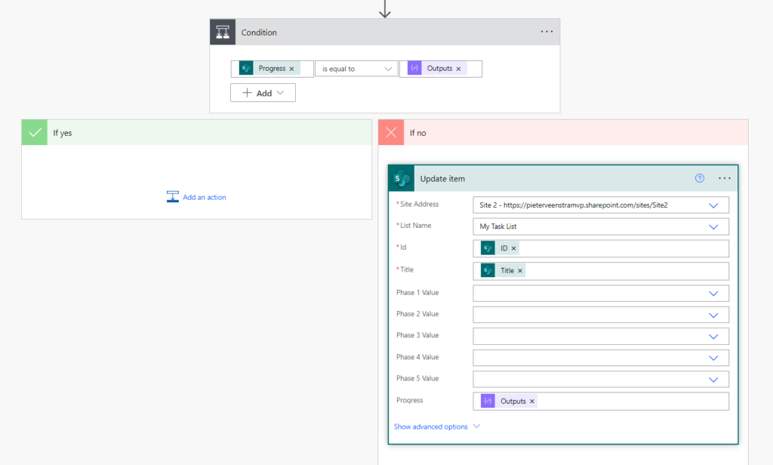Expand the Phase 4 Value dropdown

(x=713, y=358)
